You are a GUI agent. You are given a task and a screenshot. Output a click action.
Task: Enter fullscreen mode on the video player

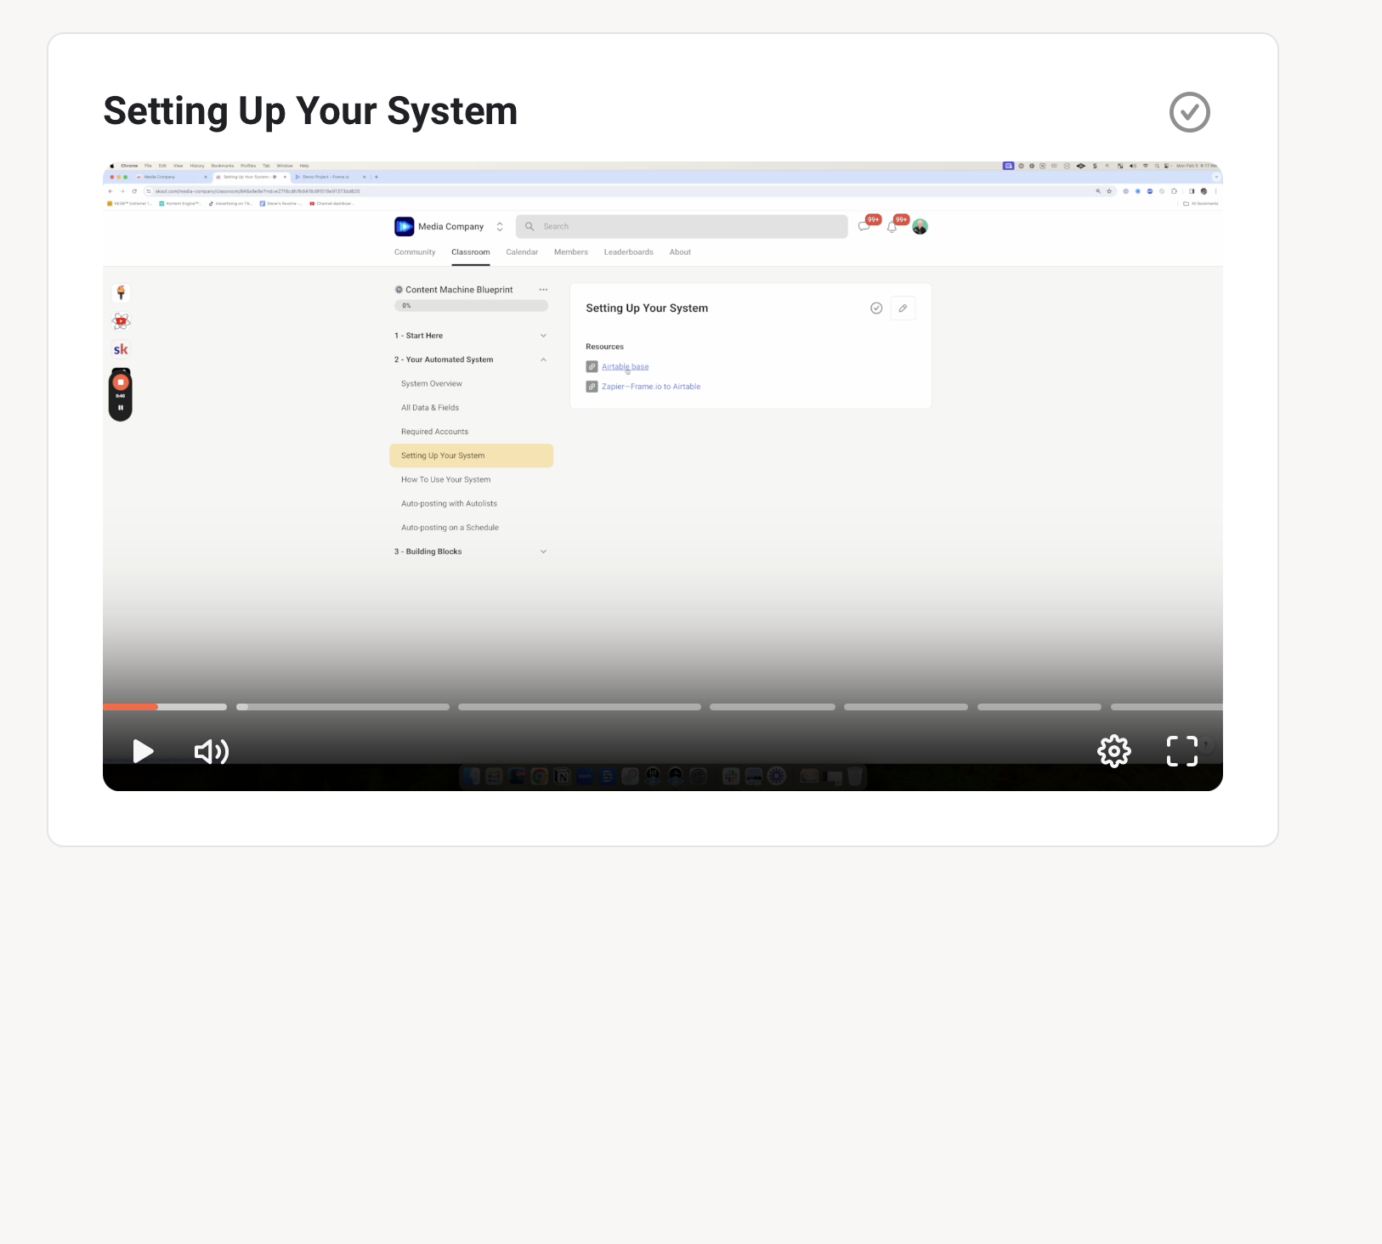coord(1181,751)
